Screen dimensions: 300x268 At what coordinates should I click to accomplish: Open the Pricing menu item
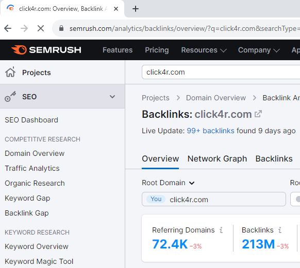coord(157,50)
